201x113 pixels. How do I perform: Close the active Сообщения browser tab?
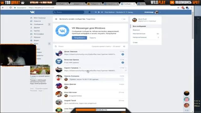[x=134, y=4]
